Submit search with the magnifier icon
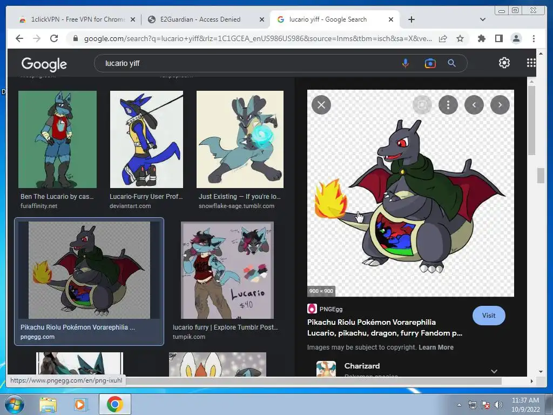This screenshot has height=415, width=553. tap(452, 63)
